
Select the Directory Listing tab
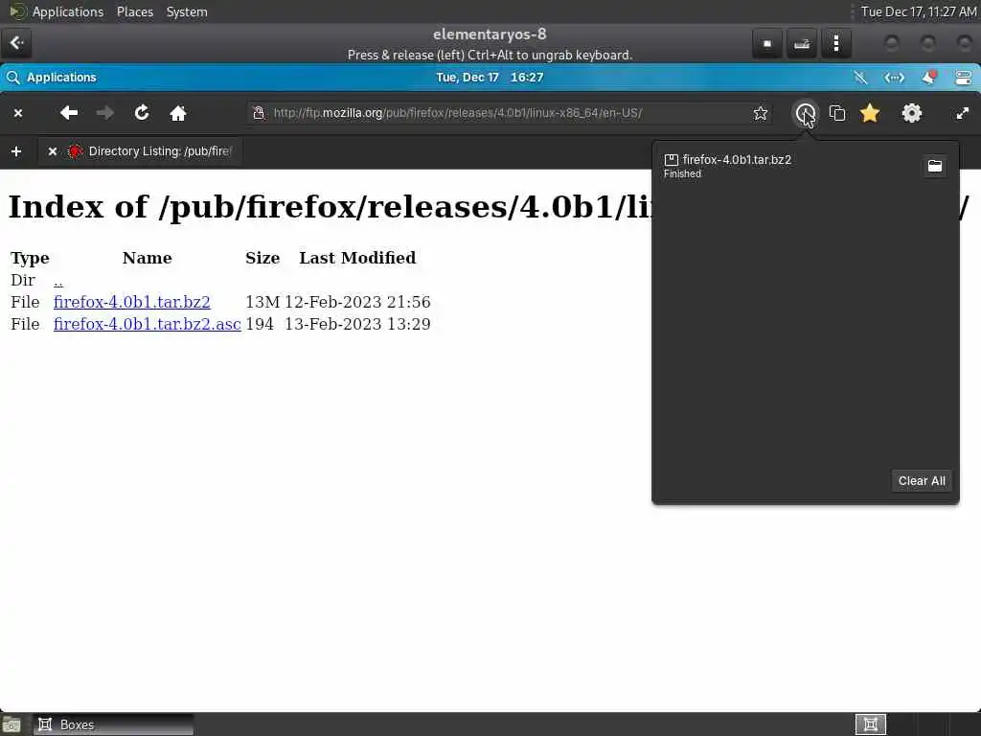coord(140,151)
